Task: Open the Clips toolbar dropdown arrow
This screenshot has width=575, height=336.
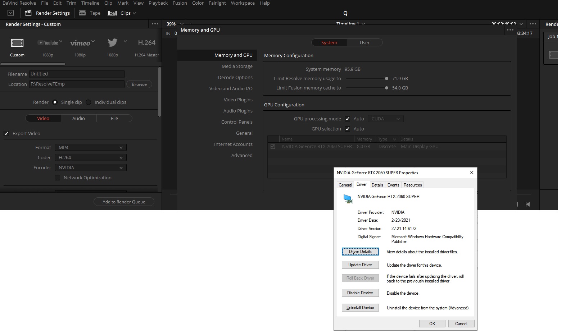Action: click(x=135, y=13)
